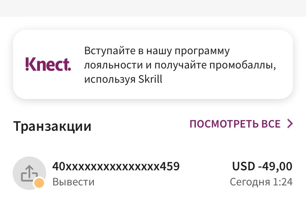306x207 pixels.
Task: Tap the Knect logo in the banner
Action: [48, 64]
